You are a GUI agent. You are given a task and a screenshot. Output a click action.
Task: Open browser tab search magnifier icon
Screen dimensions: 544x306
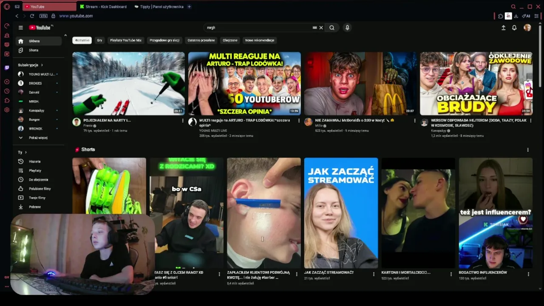[513, 7]
